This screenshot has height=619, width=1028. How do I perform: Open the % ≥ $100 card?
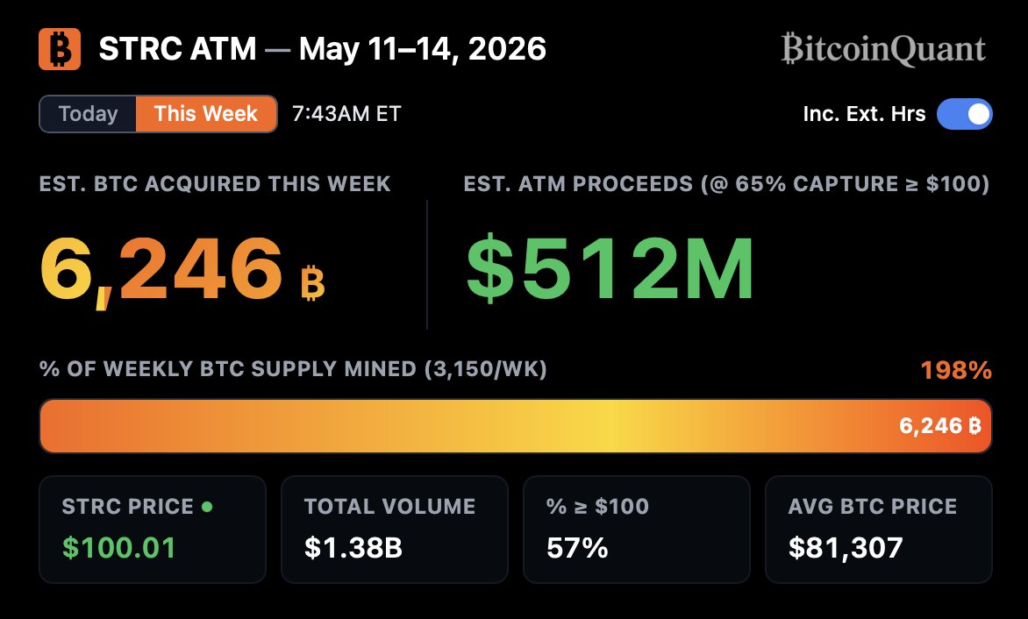[x=637, y=530]
